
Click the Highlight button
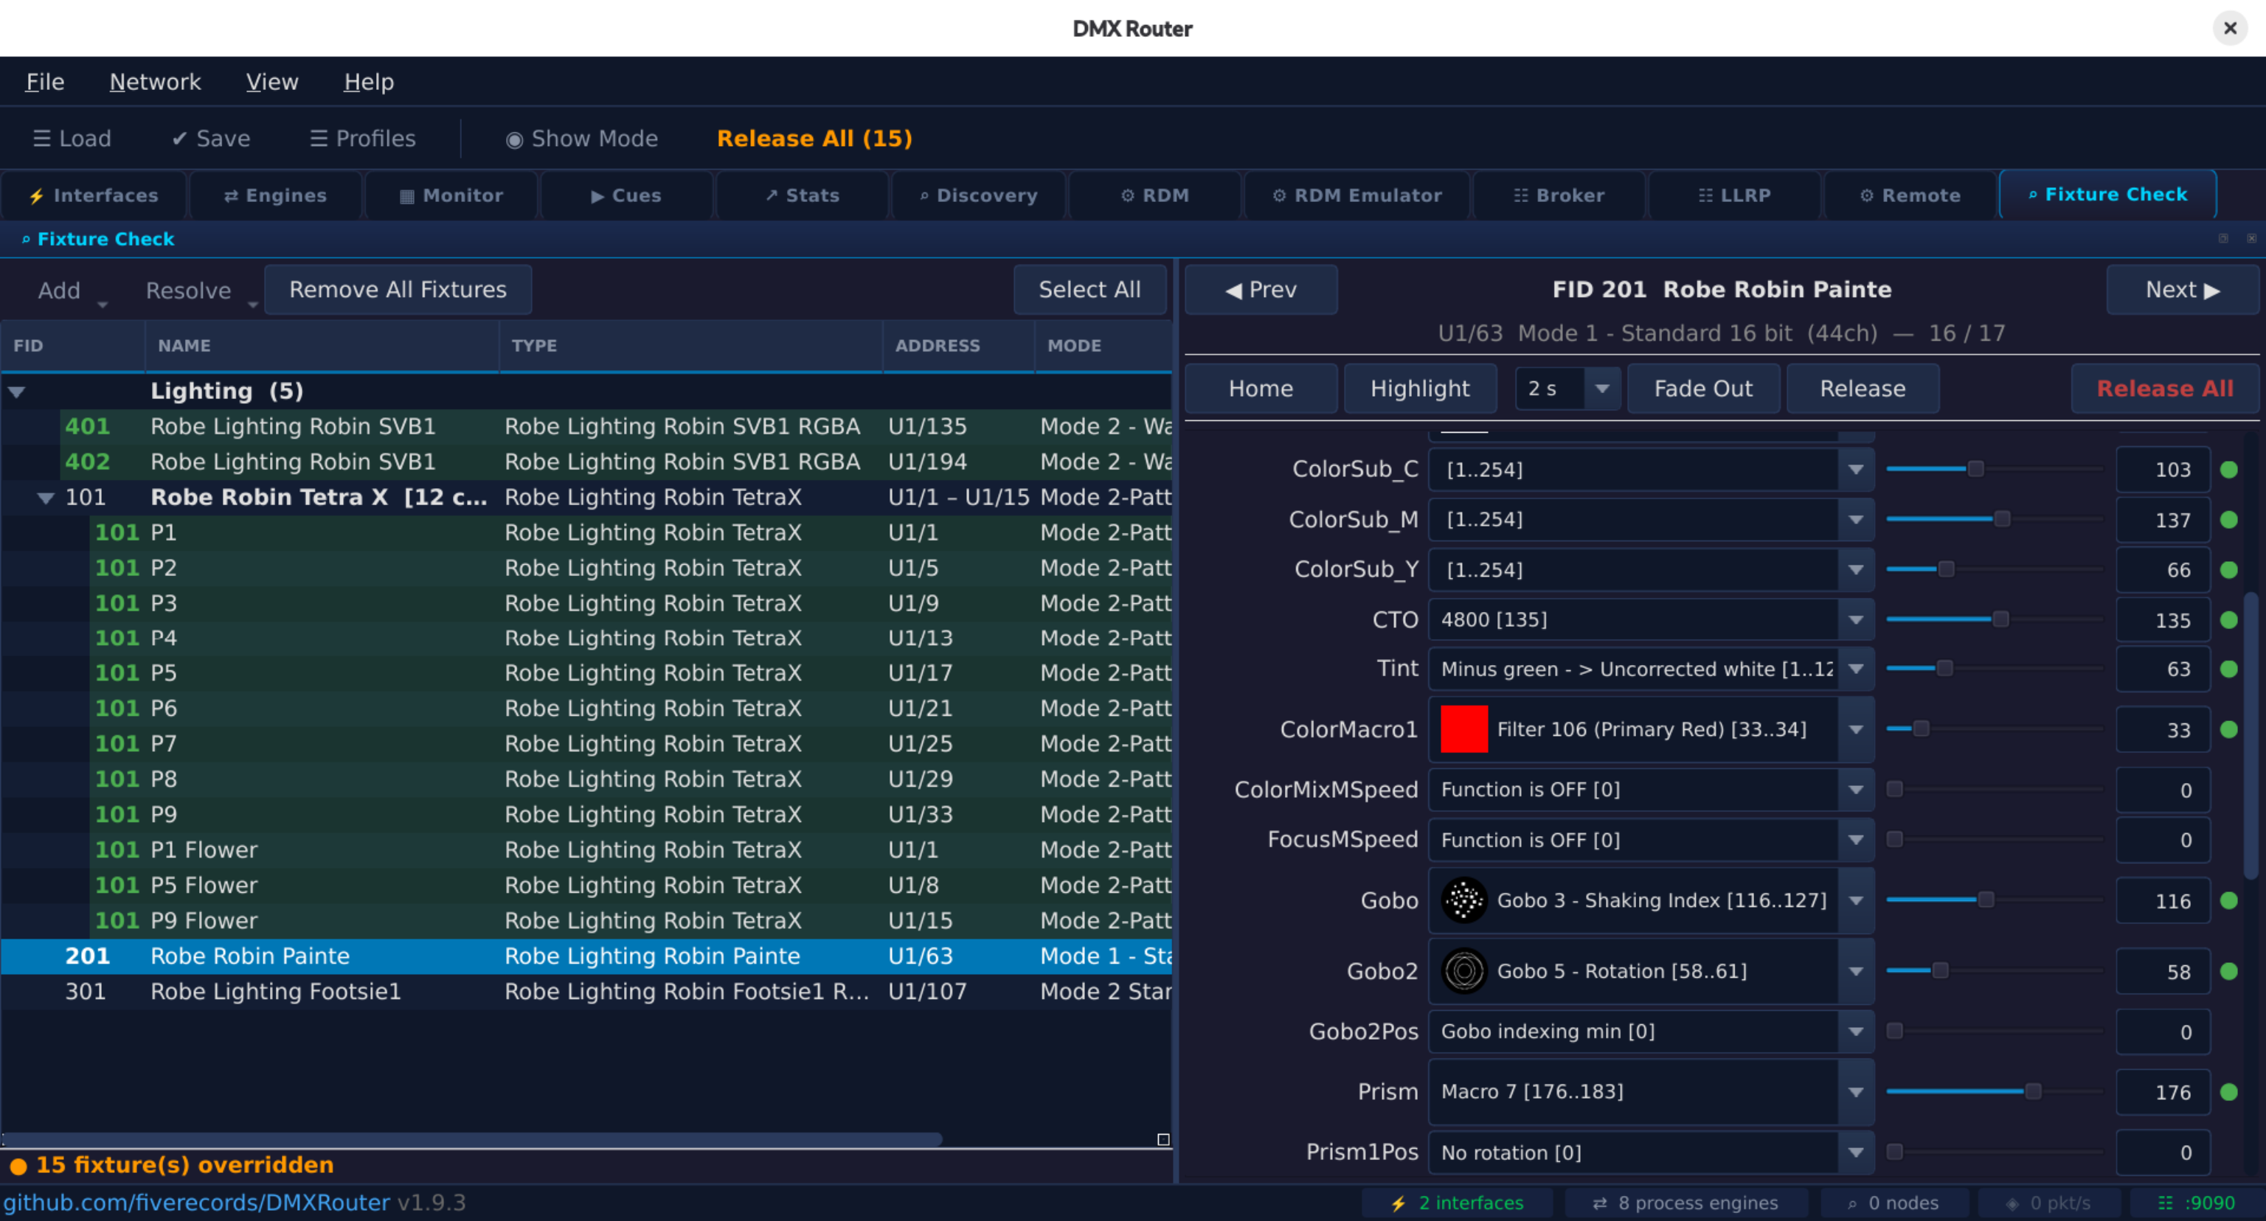tap(1419, 389)
